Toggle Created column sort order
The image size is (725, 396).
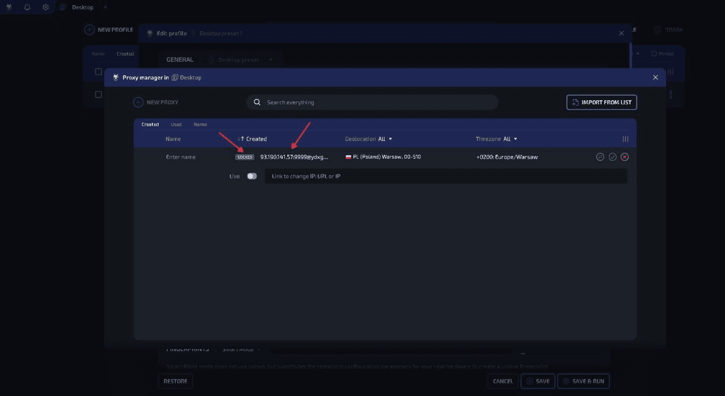click(252, 139)
